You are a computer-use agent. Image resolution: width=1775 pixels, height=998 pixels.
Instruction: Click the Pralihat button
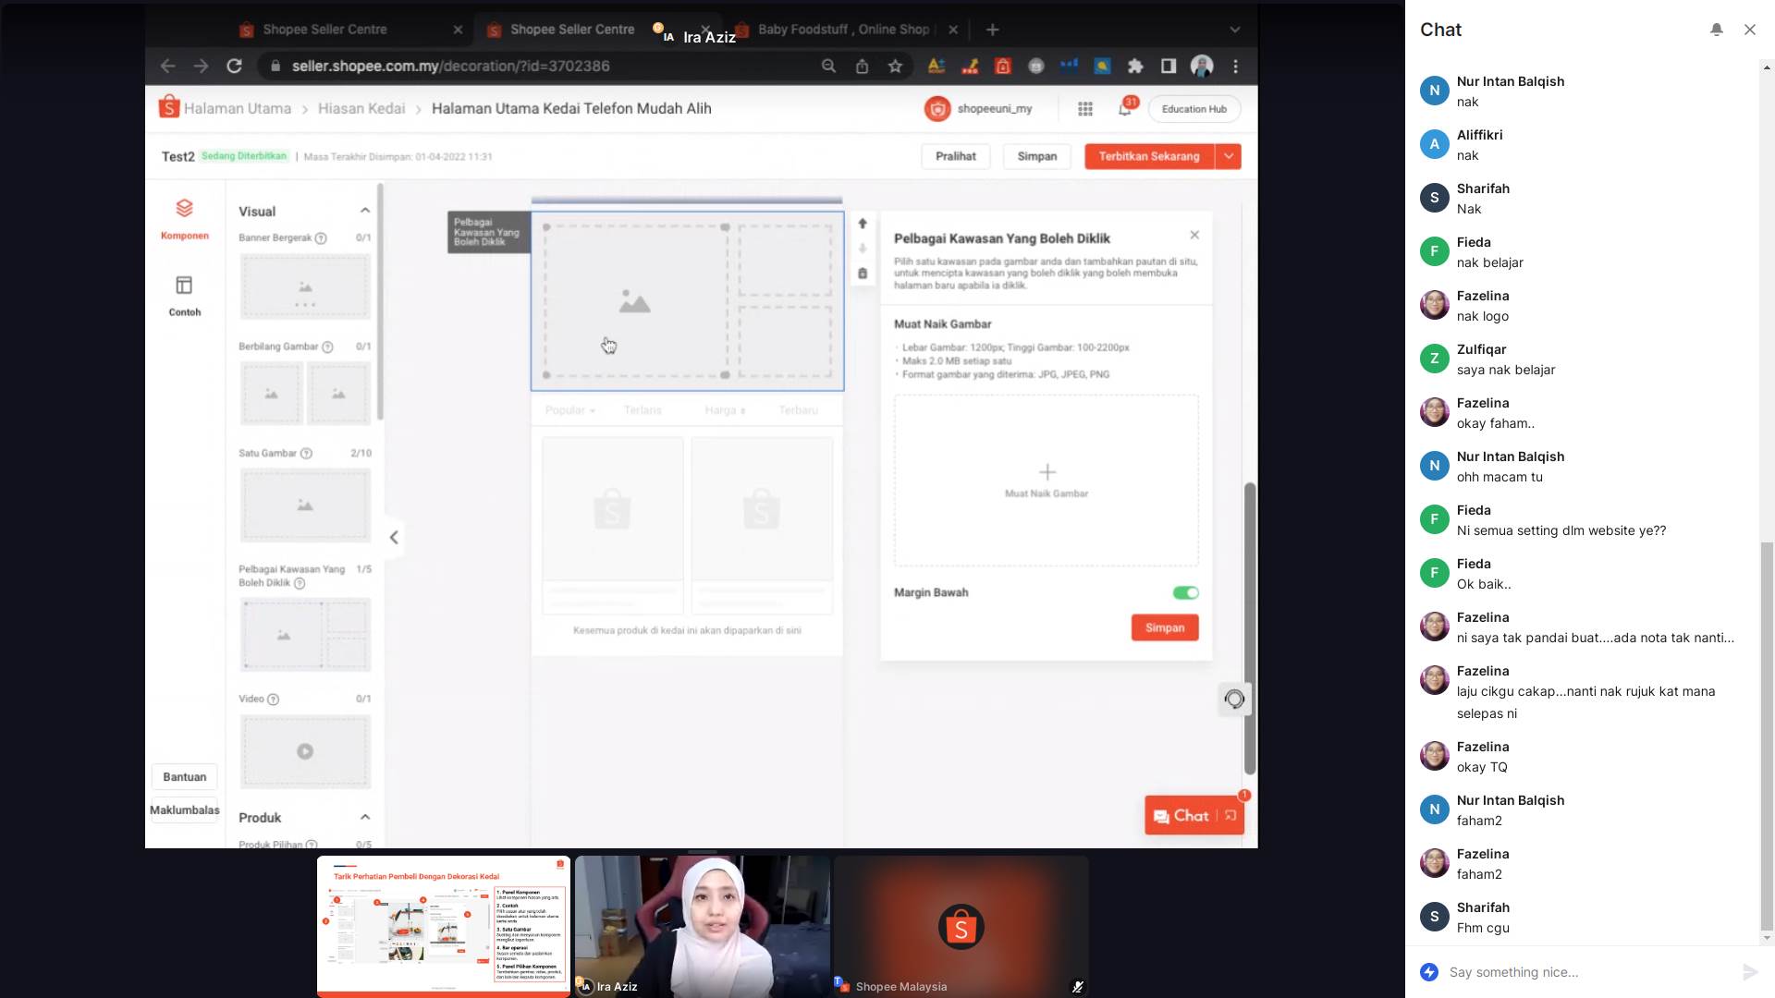click(x=955, y=156)
